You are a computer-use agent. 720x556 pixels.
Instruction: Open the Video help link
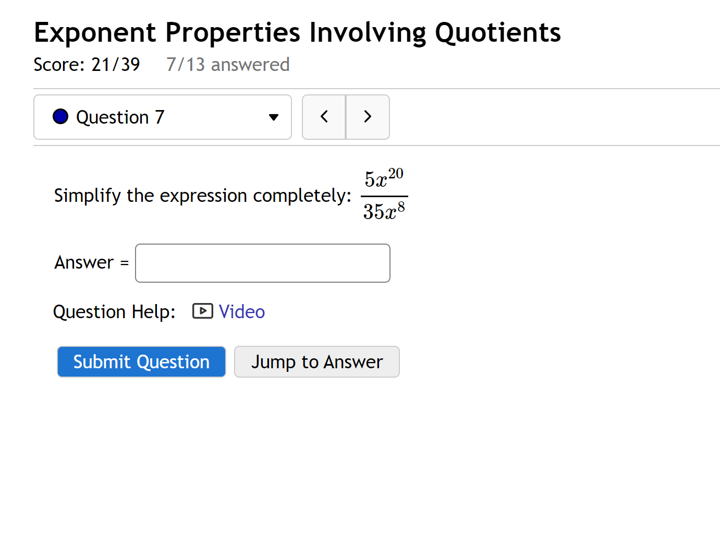[241, 311]
